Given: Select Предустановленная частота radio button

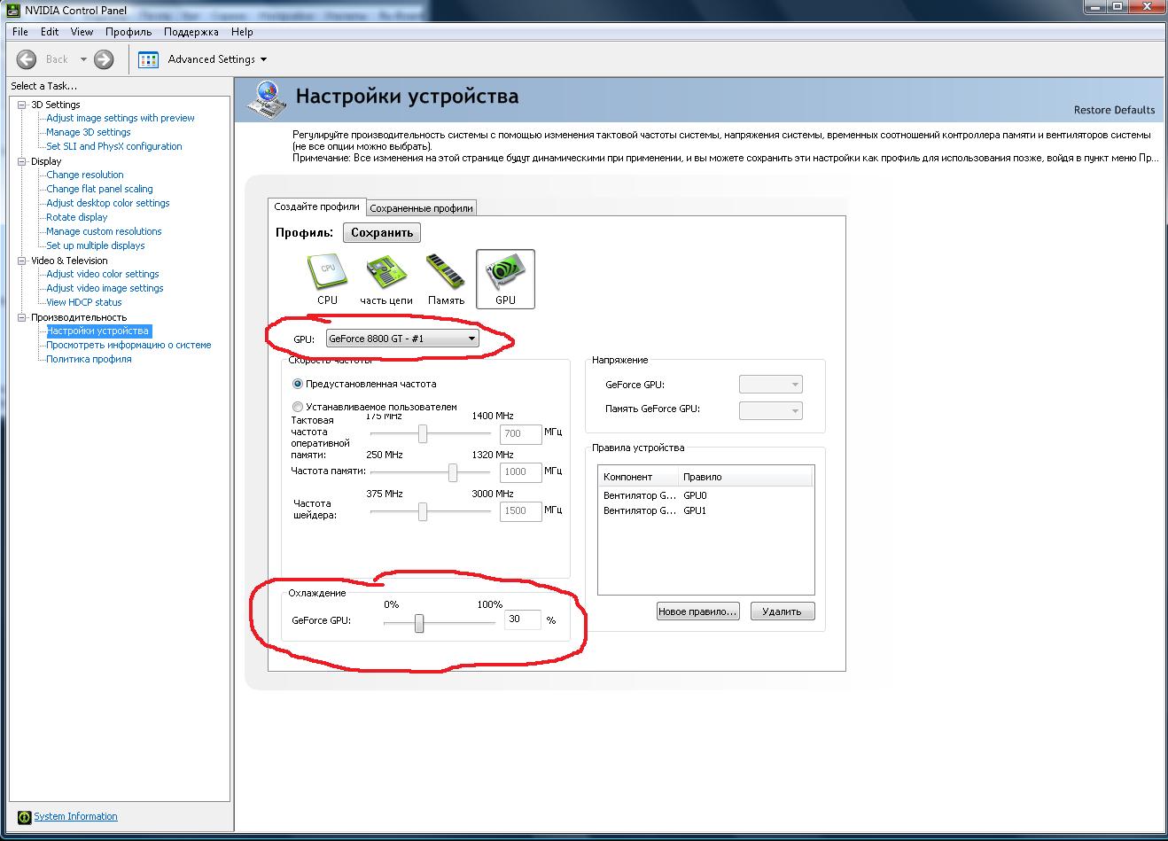Looking at the screenshot, I should tap(298, 384).
